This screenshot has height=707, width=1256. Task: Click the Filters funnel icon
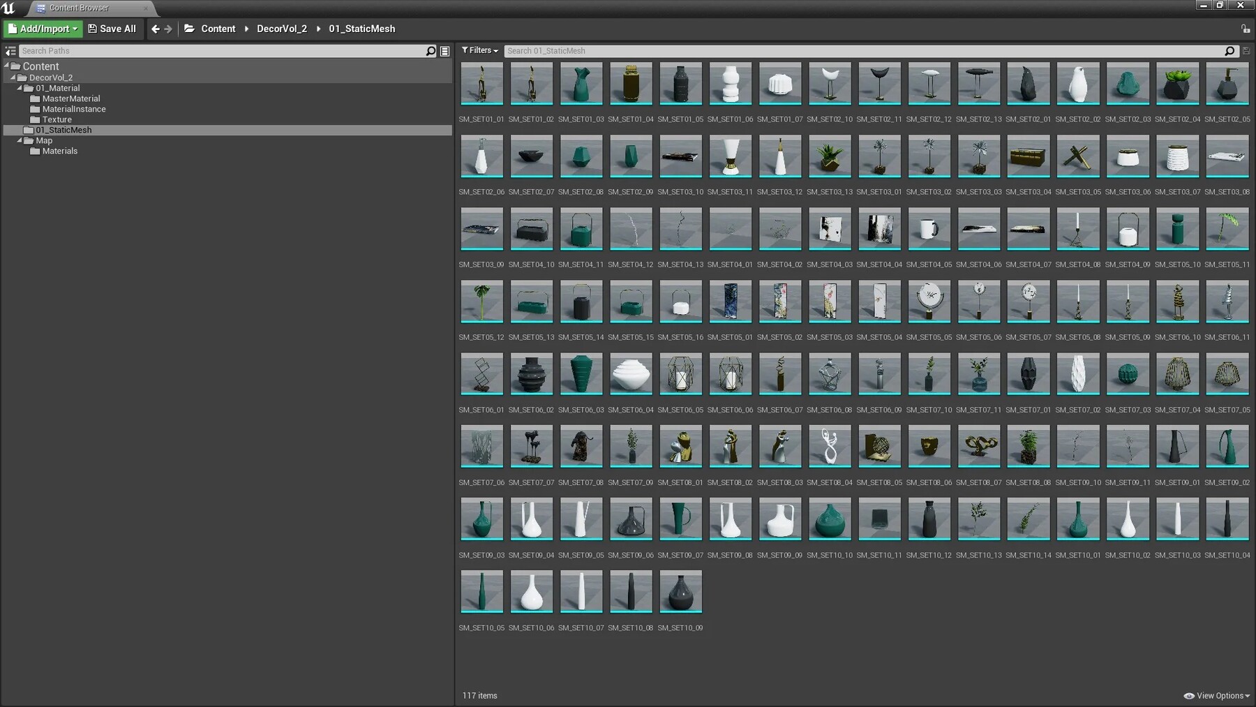tap(466, 50)
